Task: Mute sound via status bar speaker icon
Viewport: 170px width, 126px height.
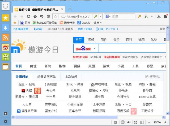Action: (129, 122)
